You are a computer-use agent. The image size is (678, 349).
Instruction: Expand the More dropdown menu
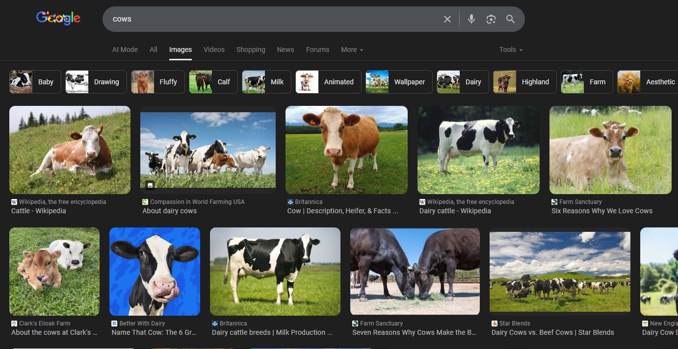(352, 50)
